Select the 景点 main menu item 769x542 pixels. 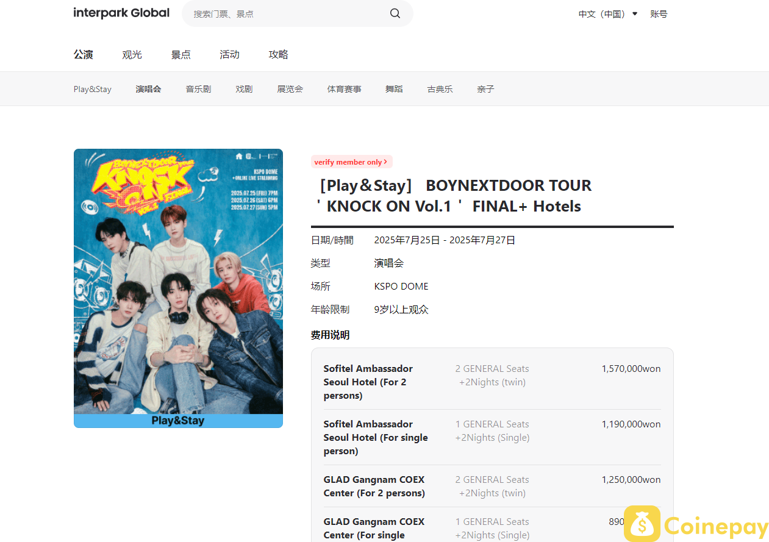pyautogui.click(x=181, y=54)
